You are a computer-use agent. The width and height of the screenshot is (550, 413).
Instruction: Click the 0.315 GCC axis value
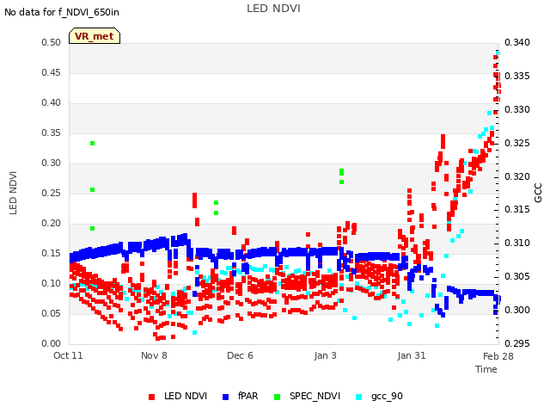517,210
